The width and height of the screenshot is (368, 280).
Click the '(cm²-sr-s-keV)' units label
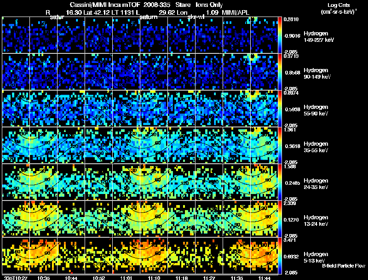point(339,11)
